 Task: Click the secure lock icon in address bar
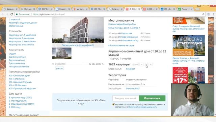point(17,14)
